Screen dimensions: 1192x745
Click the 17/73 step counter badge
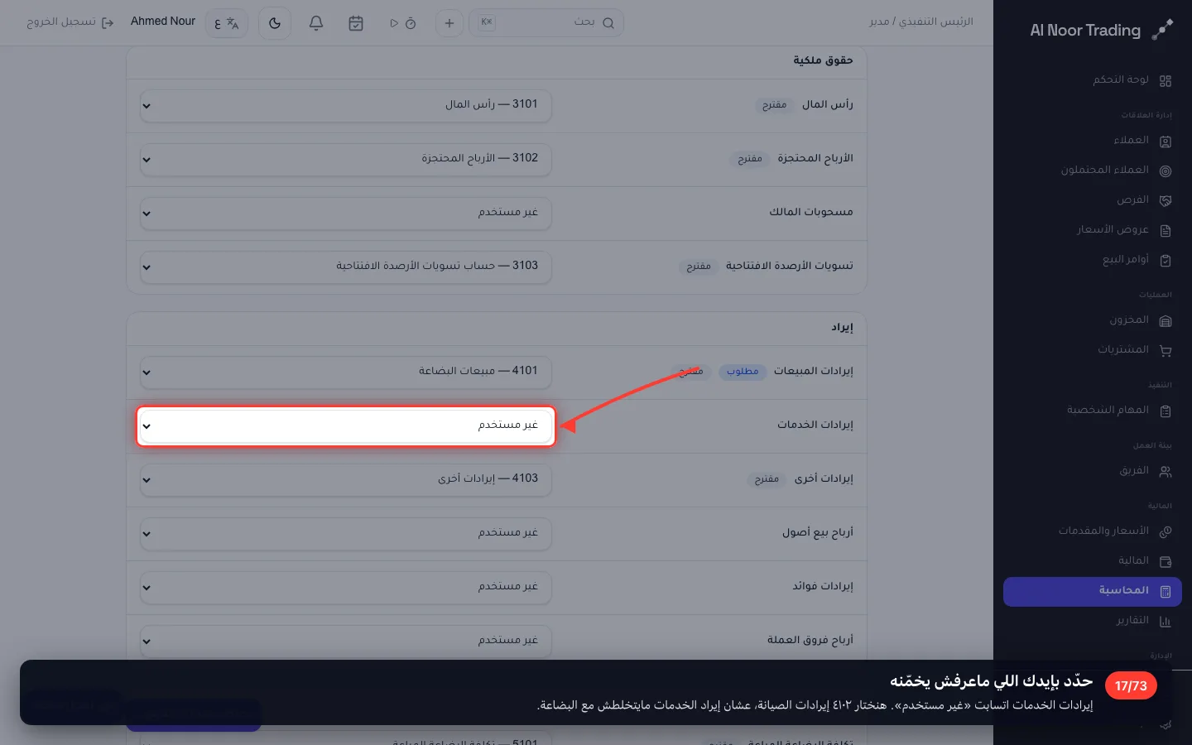[1131, 685]
